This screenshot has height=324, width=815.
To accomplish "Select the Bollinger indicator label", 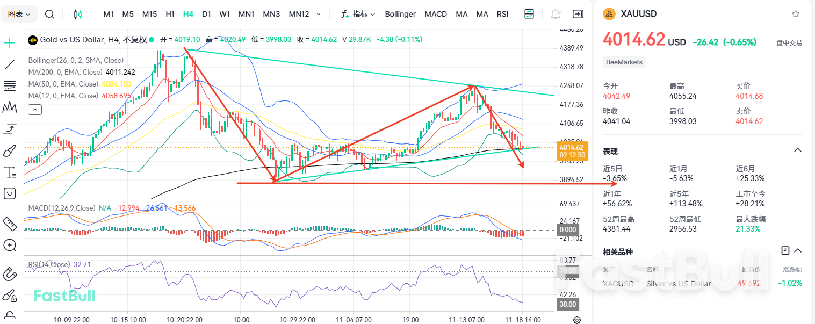I will coord(400,15).
